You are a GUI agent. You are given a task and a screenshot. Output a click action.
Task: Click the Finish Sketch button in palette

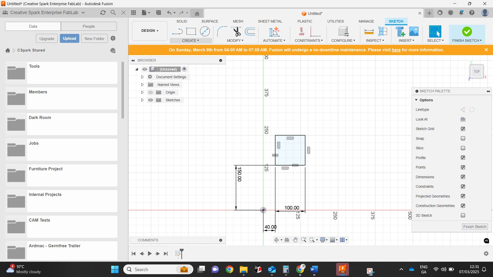tap(475, 227)
